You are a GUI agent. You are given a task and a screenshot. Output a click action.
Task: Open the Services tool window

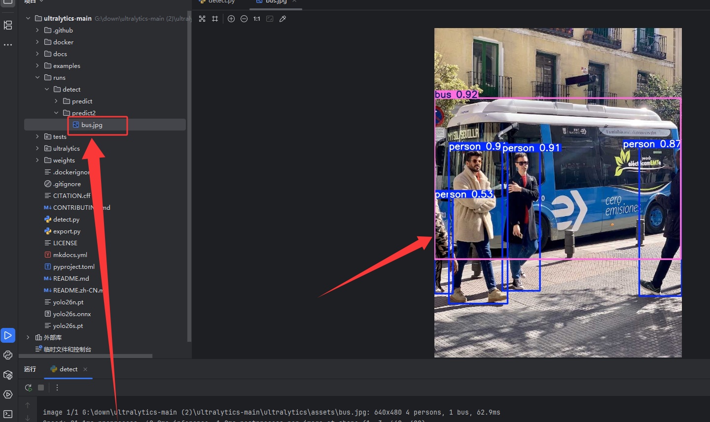[8, 394]
